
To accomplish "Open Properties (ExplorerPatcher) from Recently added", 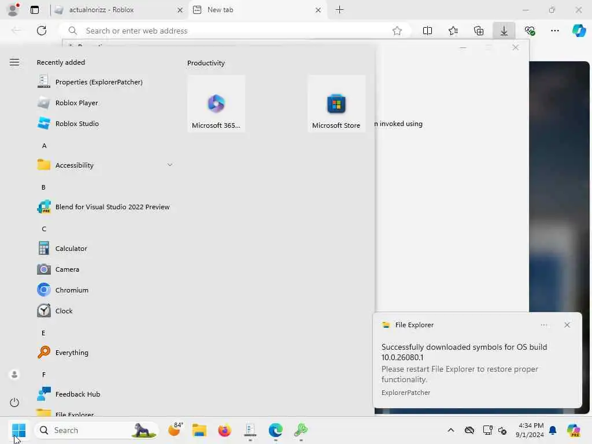I will pos(90,82).
